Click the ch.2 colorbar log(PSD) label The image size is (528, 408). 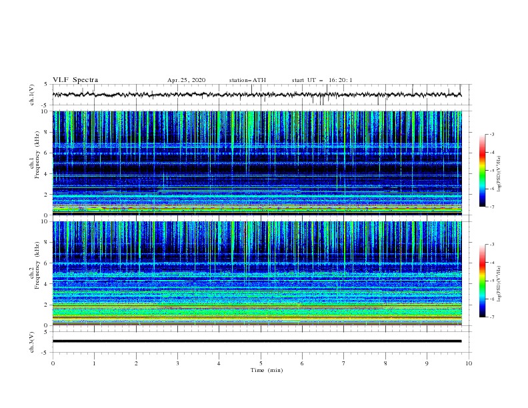click(499, 283)
